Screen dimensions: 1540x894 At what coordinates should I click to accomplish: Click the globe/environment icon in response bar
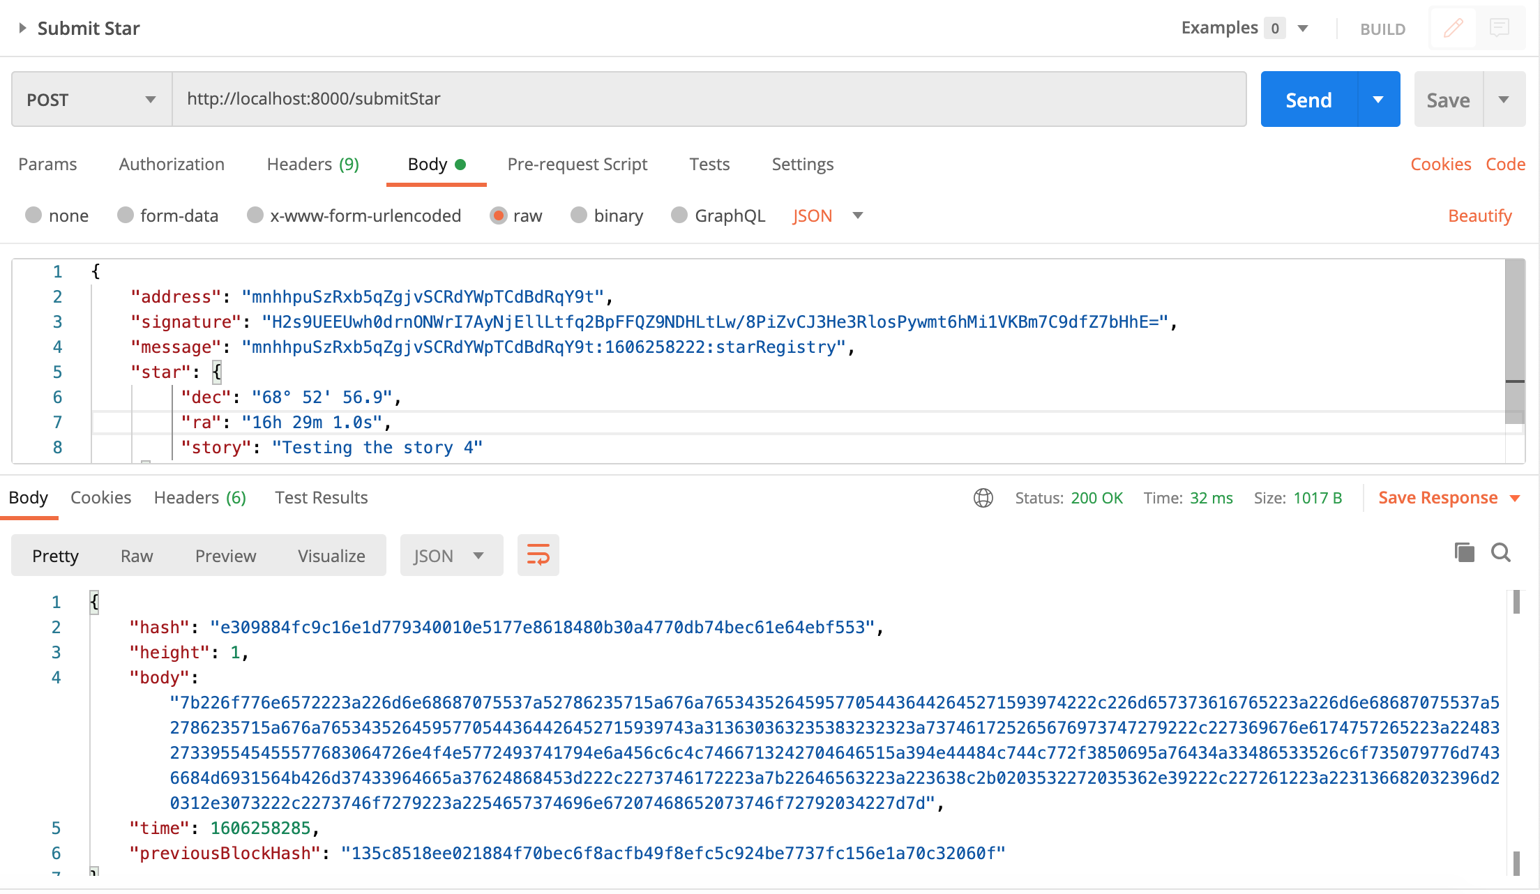(x=980, y=498)
